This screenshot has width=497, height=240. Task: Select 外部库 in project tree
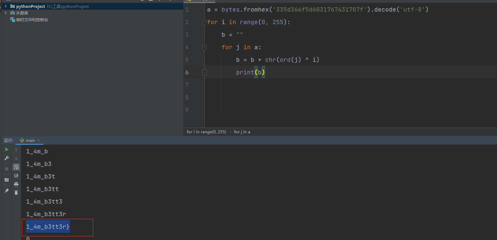click(x=22, y=13)
